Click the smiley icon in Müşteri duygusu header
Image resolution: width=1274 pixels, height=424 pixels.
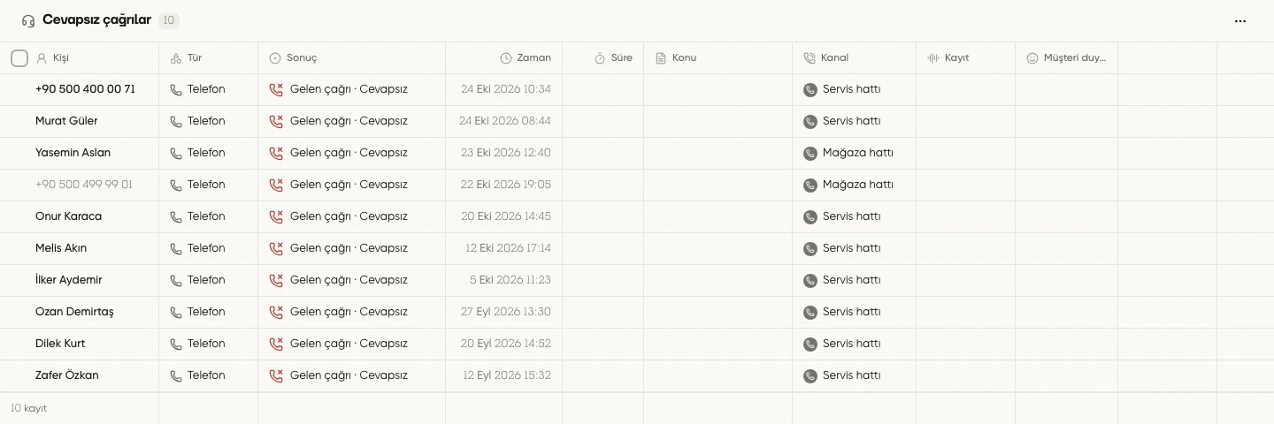(x=1032, y=58)
